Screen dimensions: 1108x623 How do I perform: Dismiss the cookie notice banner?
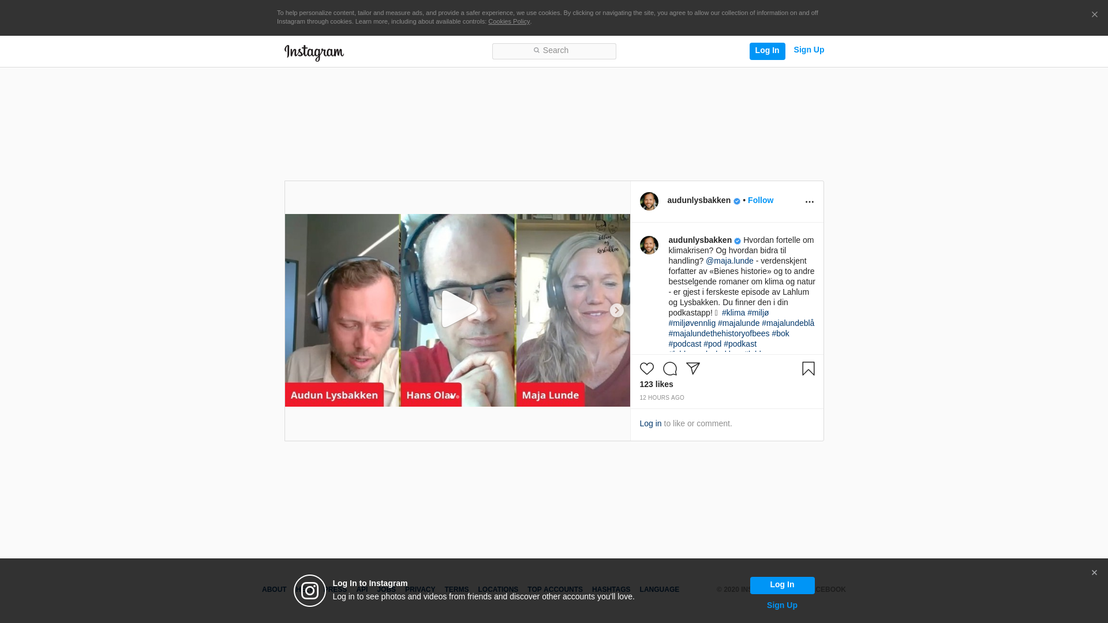coord(1094,15)
